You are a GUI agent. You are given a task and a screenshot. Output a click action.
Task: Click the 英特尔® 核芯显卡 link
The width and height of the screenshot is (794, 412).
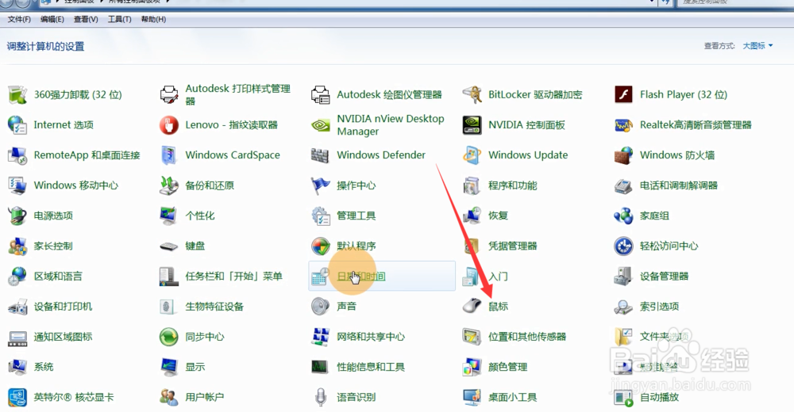tap(74, 397)
